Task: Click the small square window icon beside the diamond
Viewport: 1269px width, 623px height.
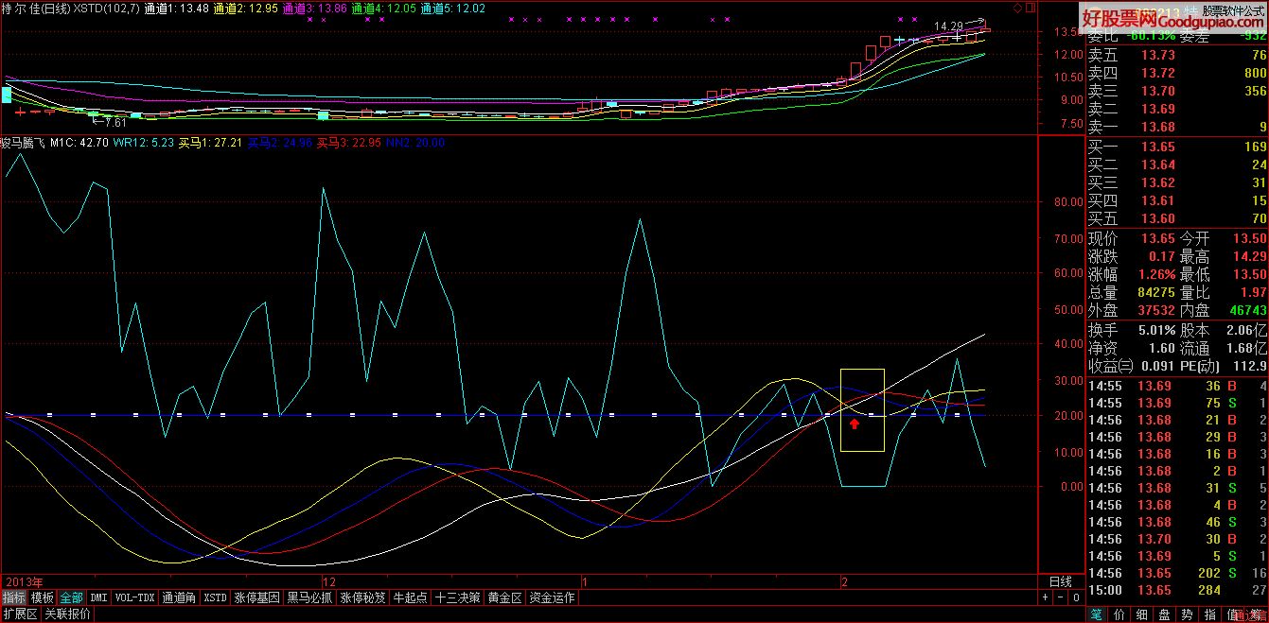Action: [x=1030, y=7]
